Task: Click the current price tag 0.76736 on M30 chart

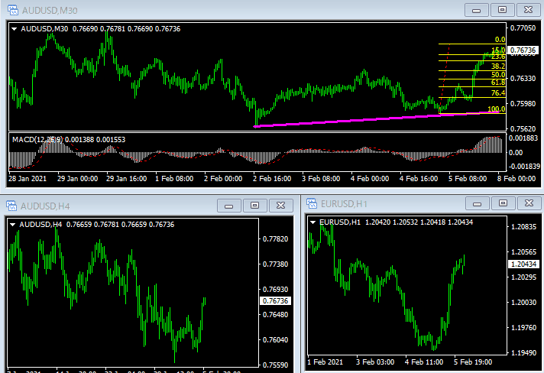Action: coord(523,50)
